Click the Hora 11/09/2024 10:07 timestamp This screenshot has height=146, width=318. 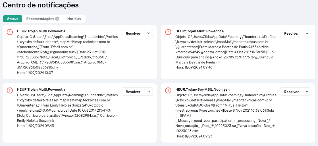point(35,73)
